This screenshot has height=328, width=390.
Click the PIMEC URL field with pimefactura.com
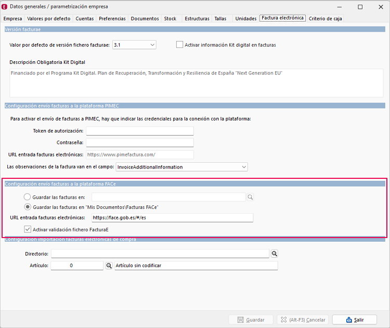click(x=140, y=154)
